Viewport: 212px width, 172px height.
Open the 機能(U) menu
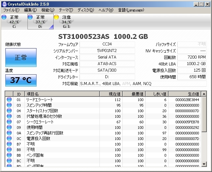(48, 10)
